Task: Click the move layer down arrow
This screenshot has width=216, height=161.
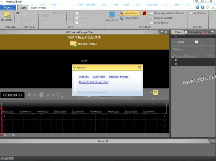Action: click(x=70, y=18)
